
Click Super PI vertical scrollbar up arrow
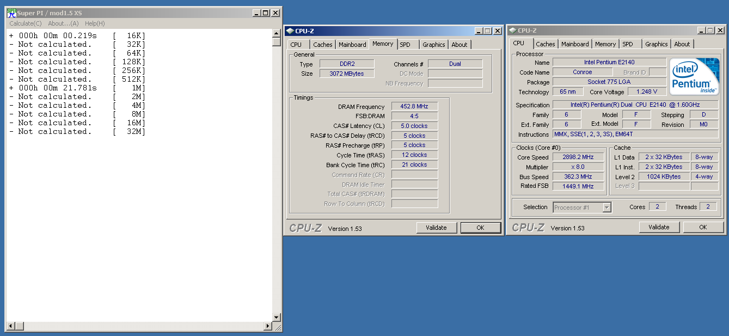tap(277, 34)
